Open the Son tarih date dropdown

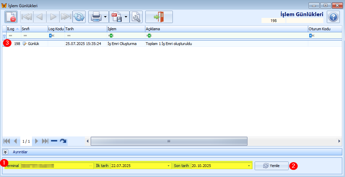pos(249,166)
